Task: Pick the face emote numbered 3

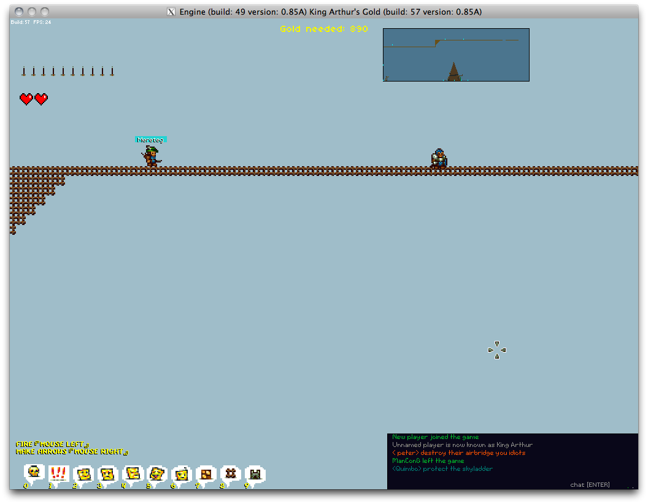Action: (x=107, y=474)
